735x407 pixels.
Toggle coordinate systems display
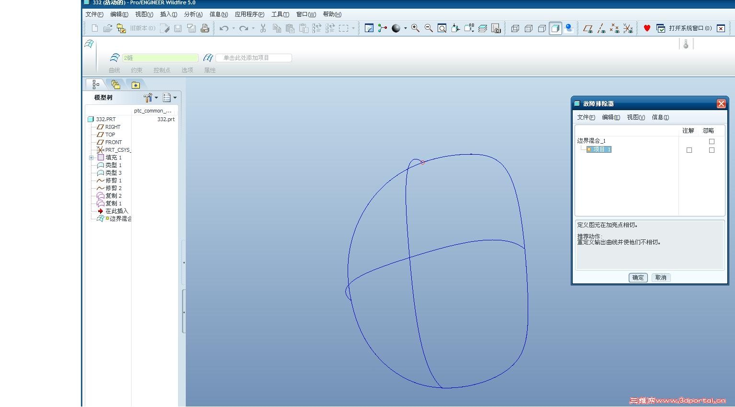(628, 28)
